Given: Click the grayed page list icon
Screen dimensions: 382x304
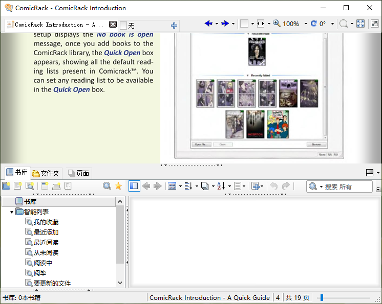Looking at the screenshot, I should tap(68, 186).
